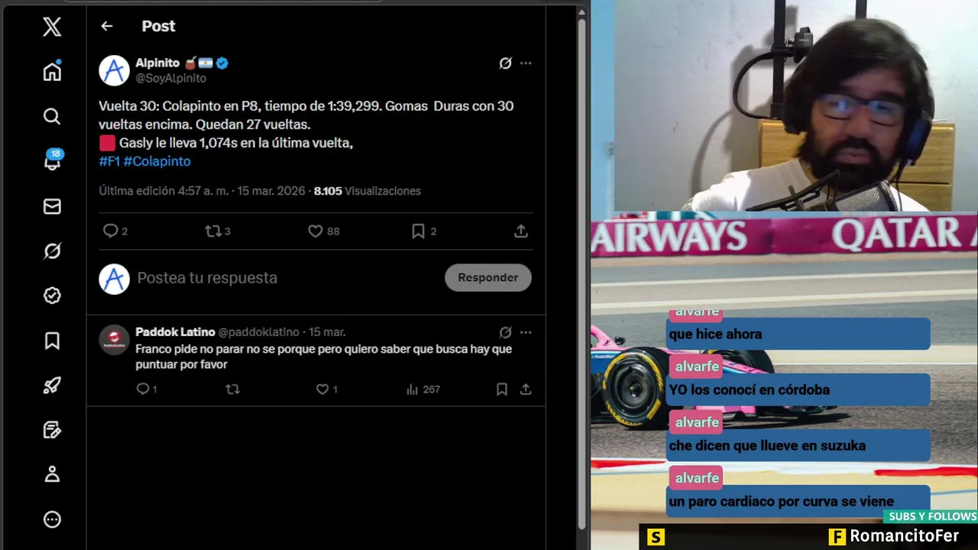This screenshot has height=550, width=978.
Task: Open Explore search in the sidebar
Action: pos(52,116)
